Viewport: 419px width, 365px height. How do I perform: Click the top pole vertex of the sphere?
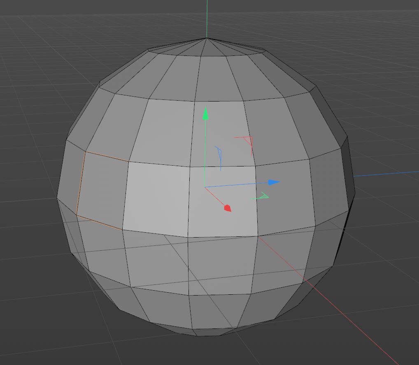(207, 39)
